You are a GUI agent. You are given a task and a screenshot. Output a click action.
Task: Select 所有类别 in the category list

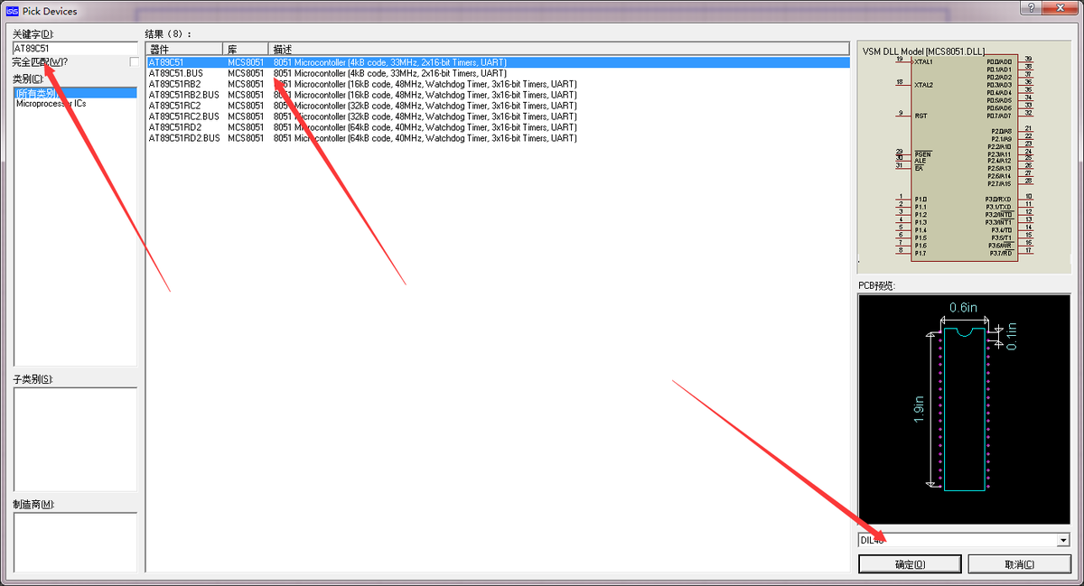(75, 93)
